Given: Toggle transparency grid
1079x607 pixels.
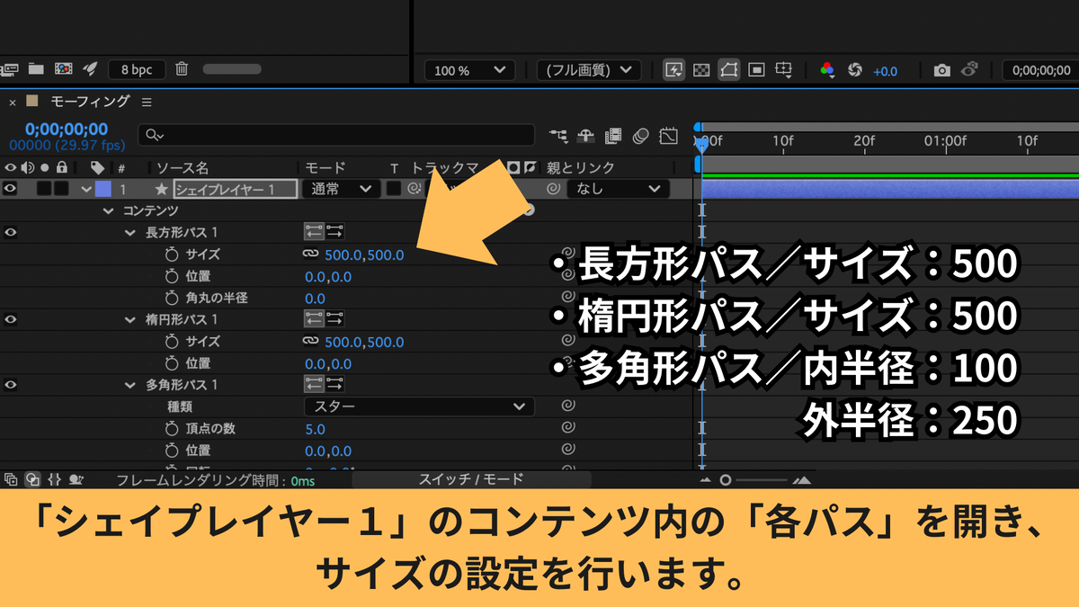Looking at the screenshot, I should 702,70.
